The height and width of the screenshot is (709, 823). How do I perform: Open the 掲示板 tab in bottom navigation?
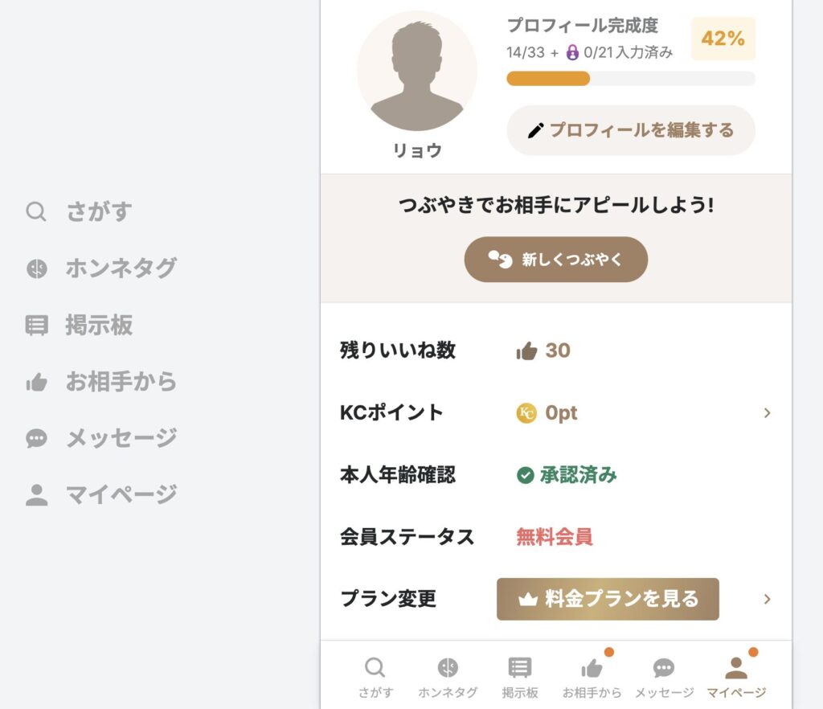pyautogui.click(x=519, y=675)
